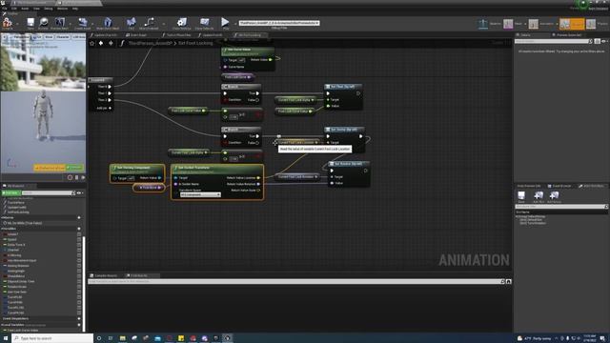Open the debug filter dropdown
The image size is (610, 343).
(x=279, y=23)
